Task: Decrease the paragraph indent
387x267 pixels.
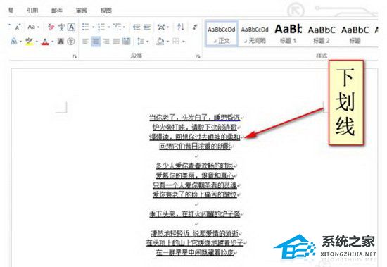Action: coord(137,27)
